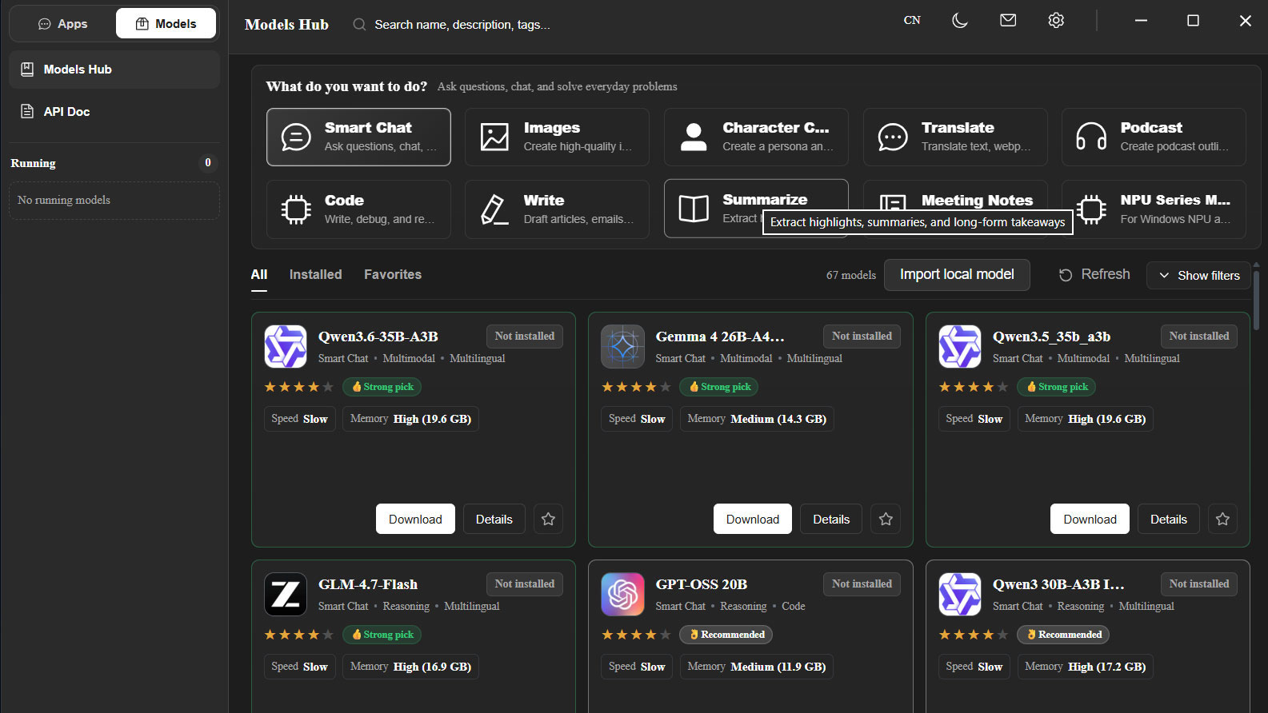
Task: Pick the Translate task card
Action: coord(955,137)
